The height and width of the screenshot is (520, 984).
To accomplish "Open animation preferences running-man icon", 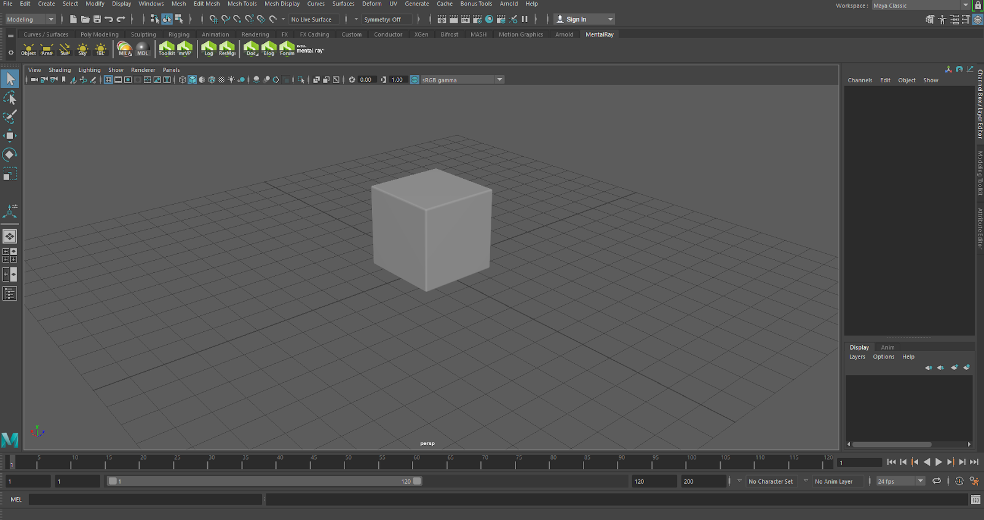I will coord(974,481).
